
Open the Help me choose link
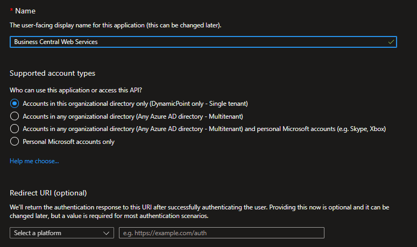coord(34,161)
